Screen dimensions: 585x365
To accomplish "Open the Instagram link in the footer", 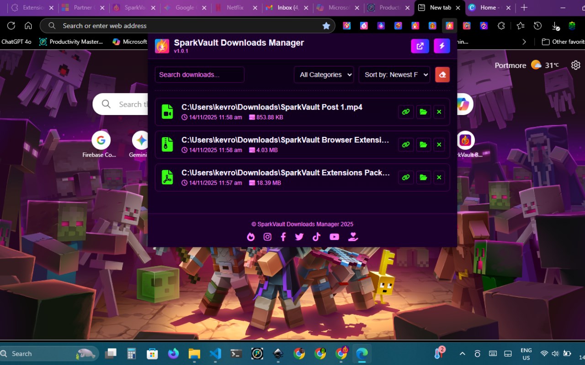I will (x=267, y=237).
